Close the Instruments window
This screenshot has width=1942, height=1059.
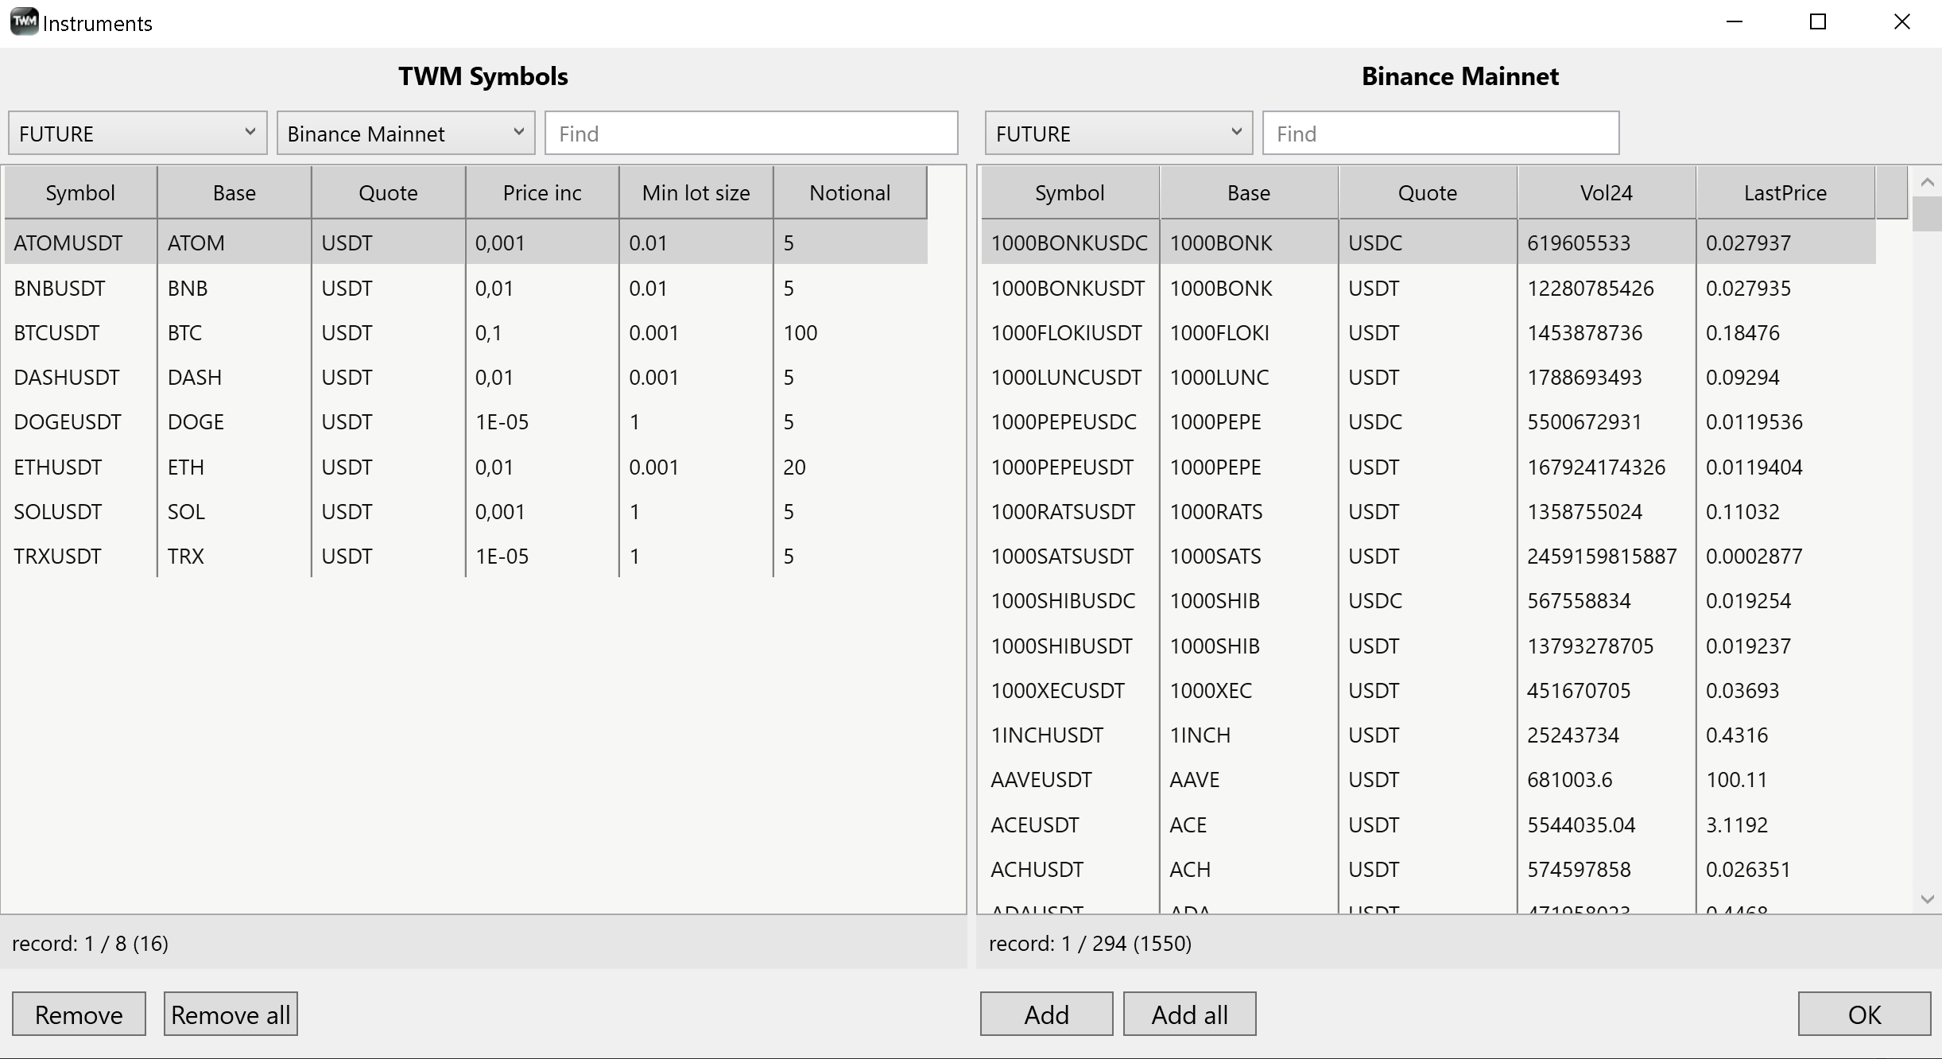[x=1901, y=22]
